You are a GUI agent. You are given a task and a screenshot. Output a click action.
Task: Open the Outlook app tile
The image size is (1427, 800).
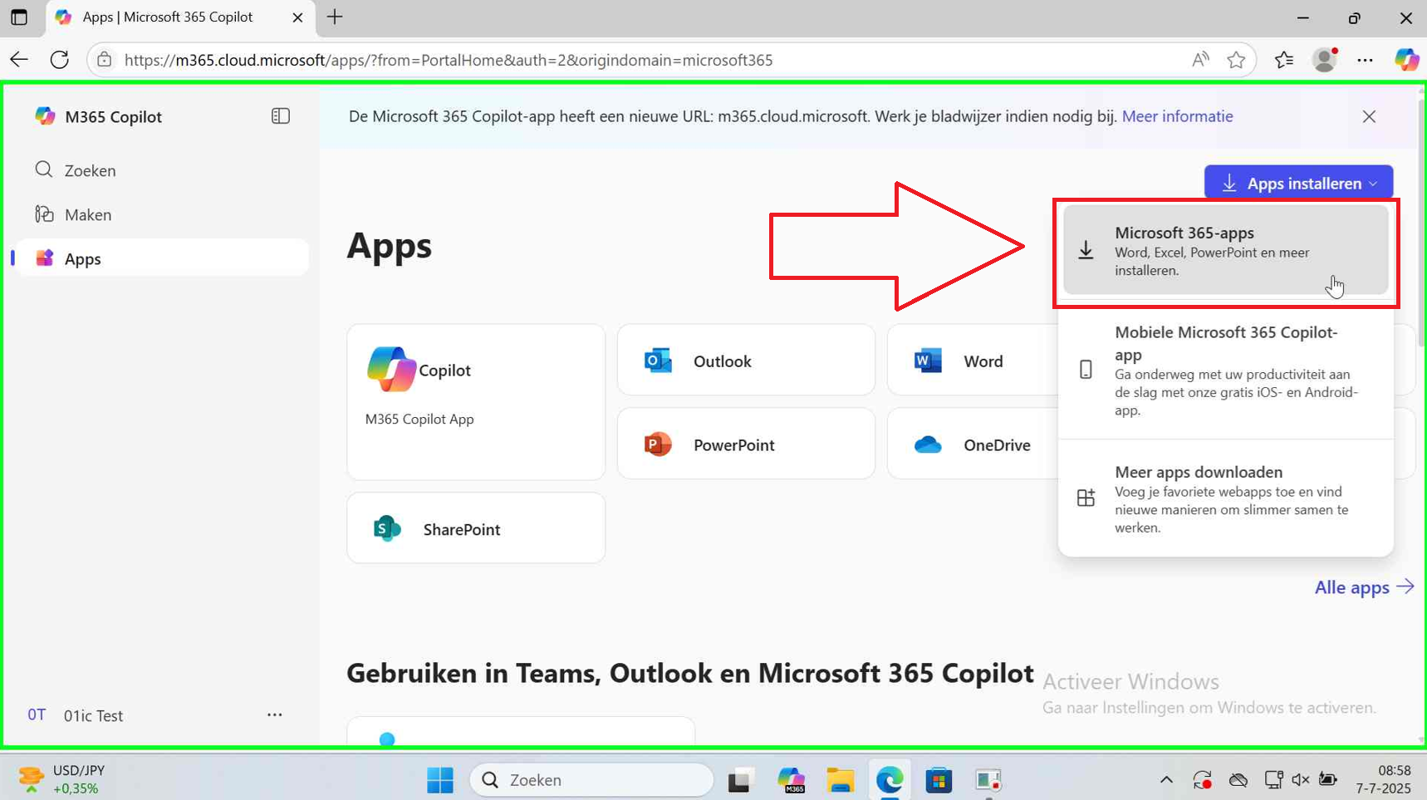[x=745, y=361]
